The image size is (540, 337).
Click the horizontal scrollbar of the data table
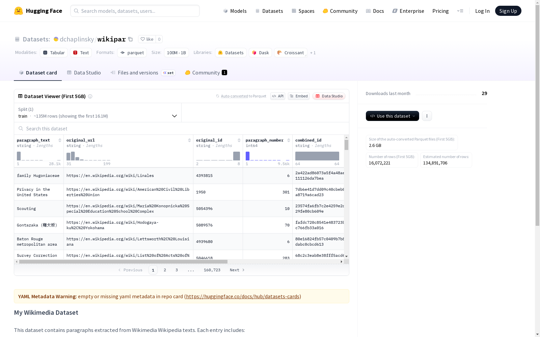(124, 262)
